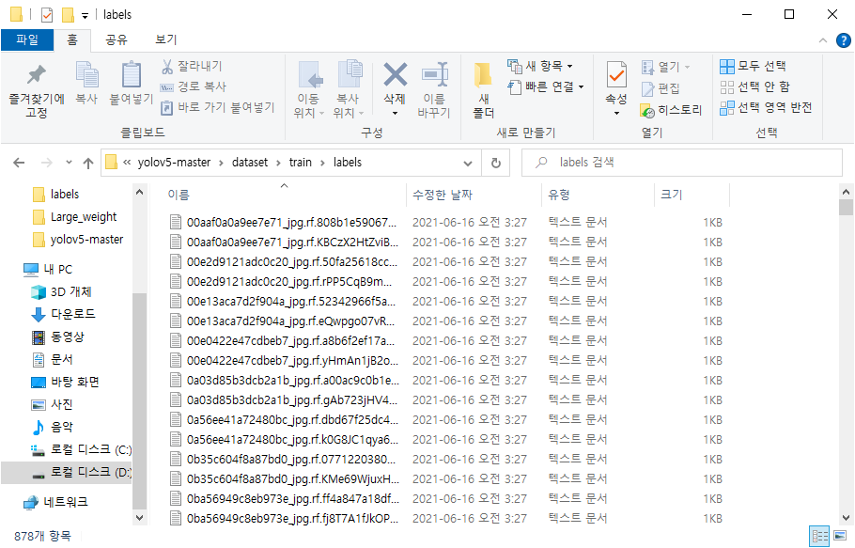Click 선택 안 함 select none
Image resolution: width=855 pixels, height=548 pixels.
754,86
